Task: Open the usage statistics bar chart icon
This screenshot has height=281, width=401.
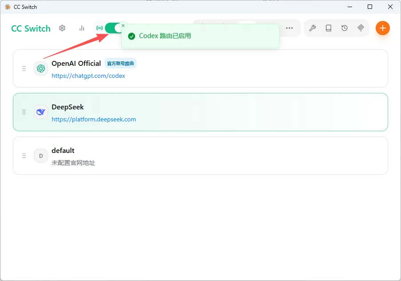Action: 82,28
